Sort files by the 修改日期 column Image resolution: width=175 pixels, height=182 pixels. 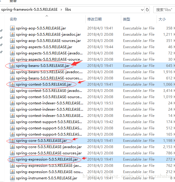tap(94, 19)
